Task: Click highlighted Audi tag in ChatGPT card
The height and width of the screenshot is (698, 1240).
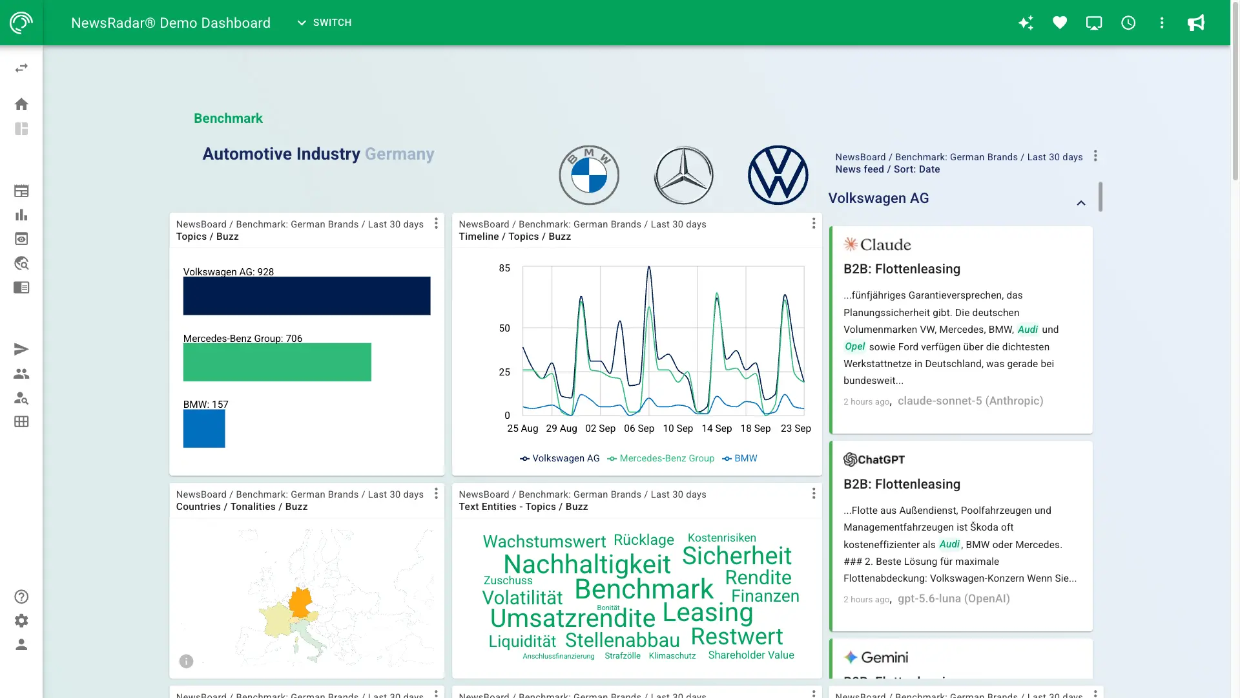Action: coord(949,544)
